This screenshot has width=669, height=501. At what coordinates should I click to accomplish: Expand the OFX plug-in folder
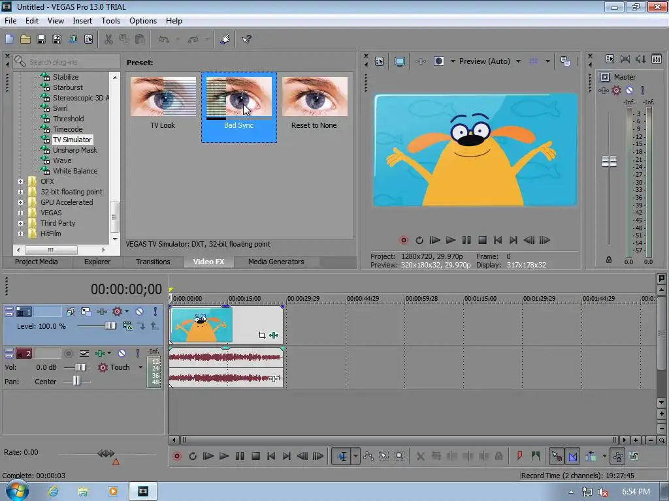20,181
